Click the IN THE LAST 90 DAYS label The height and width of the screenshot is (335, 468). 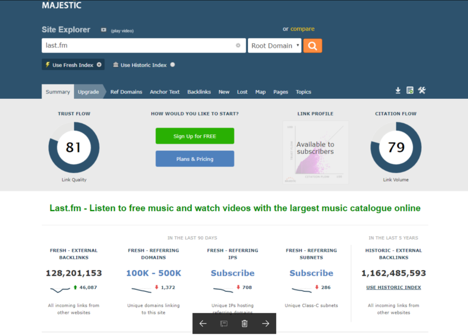pos(192,238)
